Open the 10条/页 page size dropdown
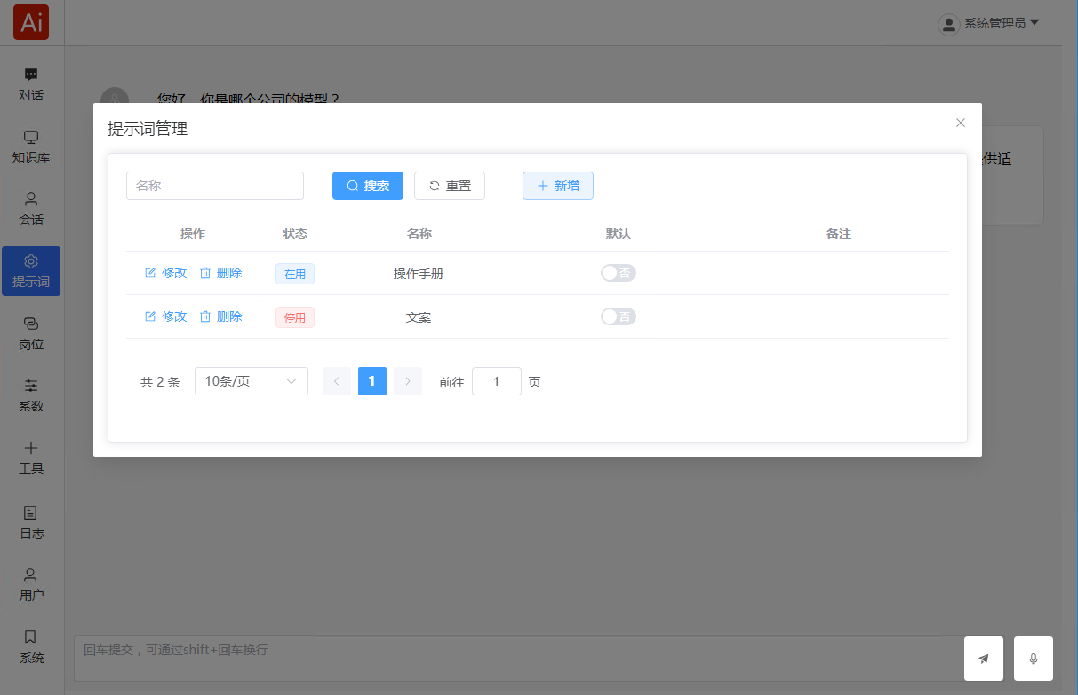This screenshot has width=1078, height=695. [x=251, y=381]
